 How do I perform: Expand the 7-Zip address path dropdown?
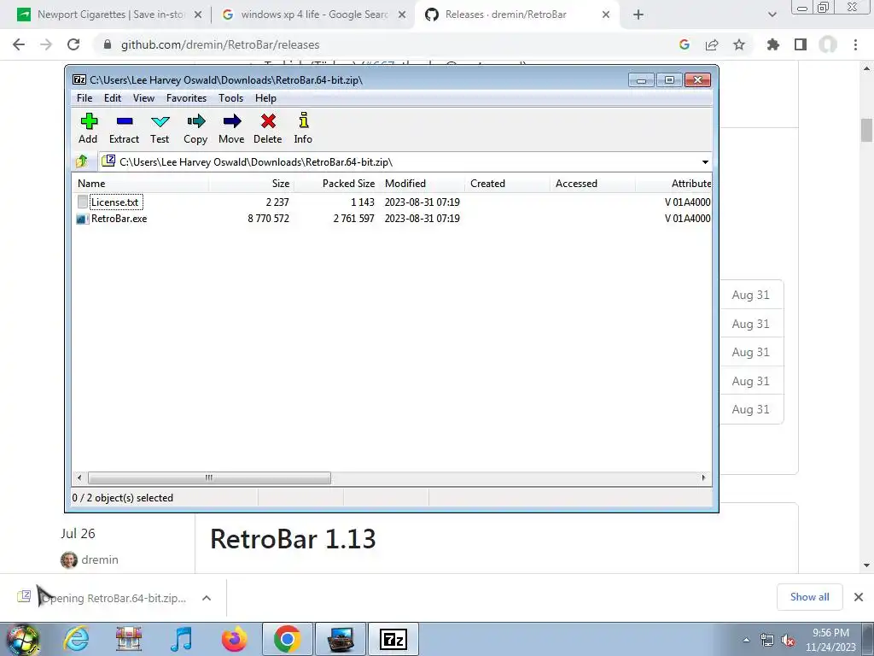click(x=705, y=161)
